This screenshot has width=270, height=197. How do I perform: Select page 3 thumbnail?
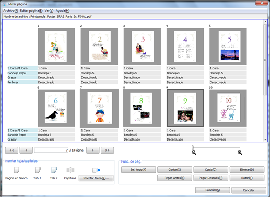142,47
